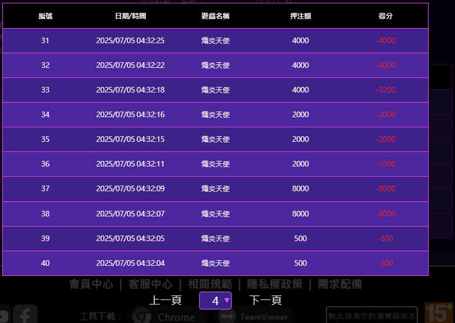Click the YouTube icon
Image resolution: width=455 pixels, height=323 pixels.
[x=4, y=314]
